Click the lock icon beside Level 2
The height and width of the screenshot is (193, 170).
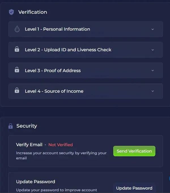click(17, 50)
